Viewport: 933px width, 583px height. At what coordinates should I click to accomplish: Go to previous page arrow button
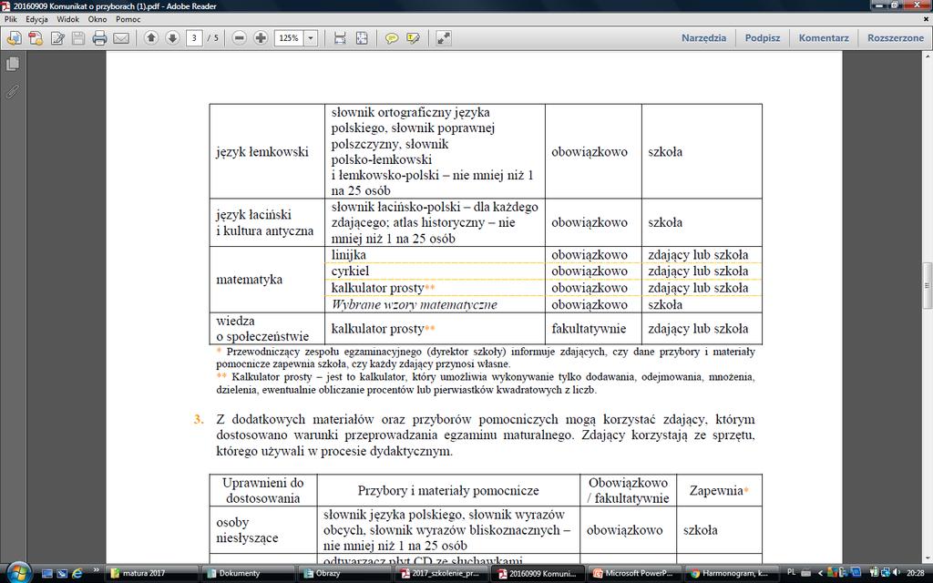pos(151,38)
